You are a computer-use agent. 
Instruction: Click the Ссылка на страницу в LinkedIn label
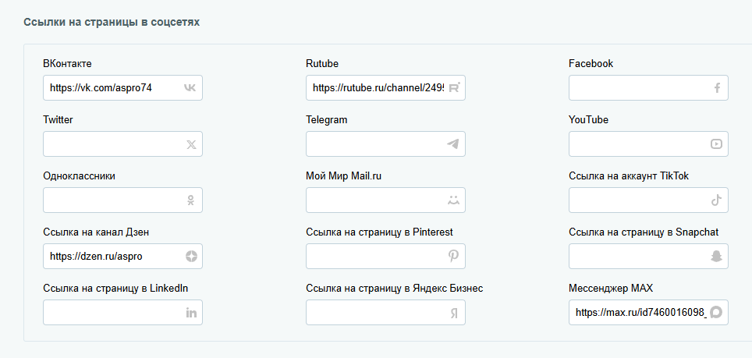pyautogui.click(x=115, y=289)
